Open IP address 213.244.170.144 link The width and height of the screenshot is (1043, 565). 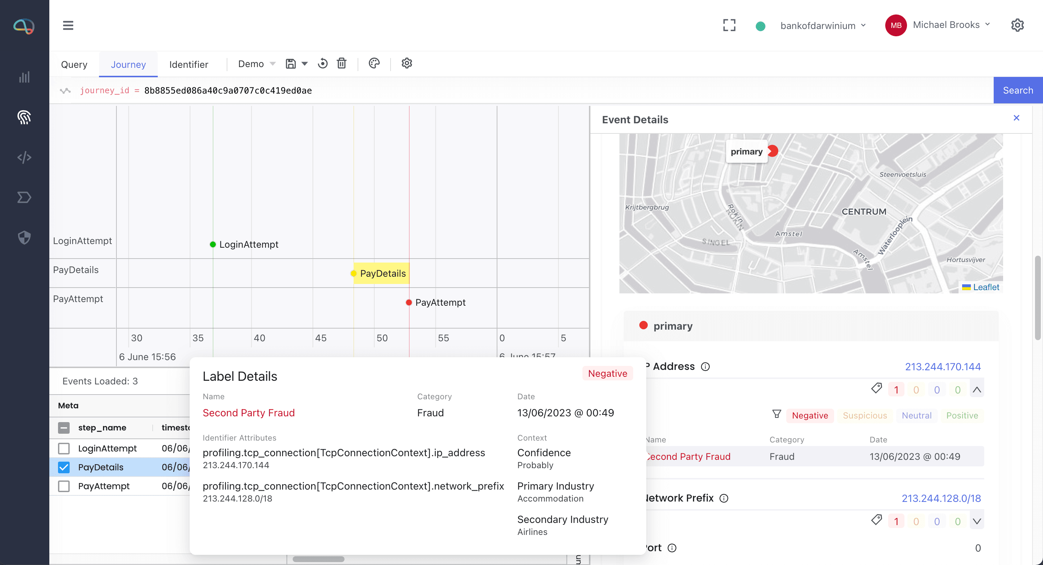pyautogui.click(x=943, y=367)
